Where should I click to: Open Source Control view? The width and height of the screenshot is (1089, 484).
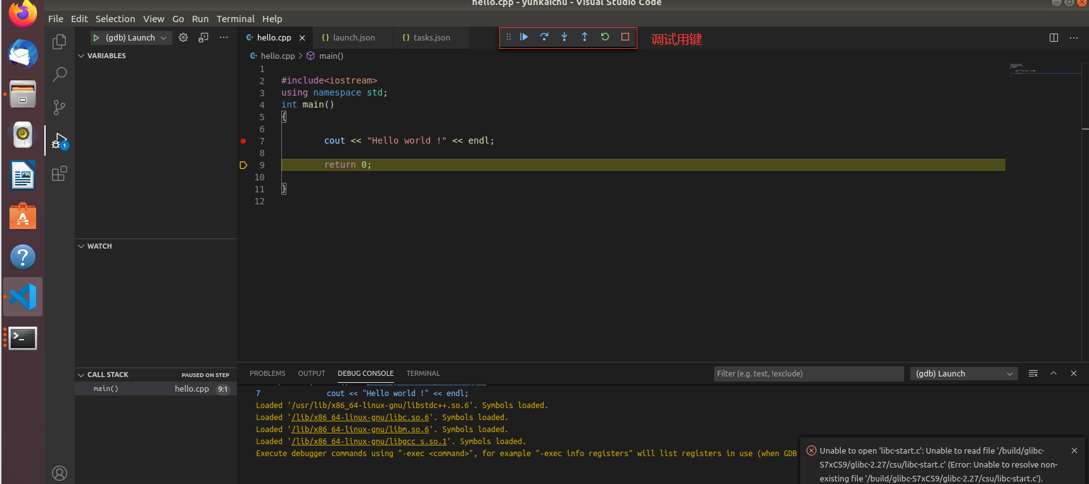[60, 108]
